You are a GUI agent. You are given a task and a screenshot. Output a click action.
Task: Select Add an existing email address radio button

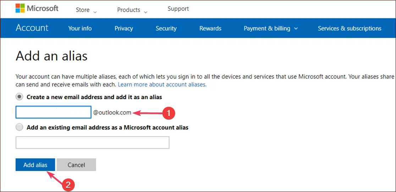click(x=20, y=127)
